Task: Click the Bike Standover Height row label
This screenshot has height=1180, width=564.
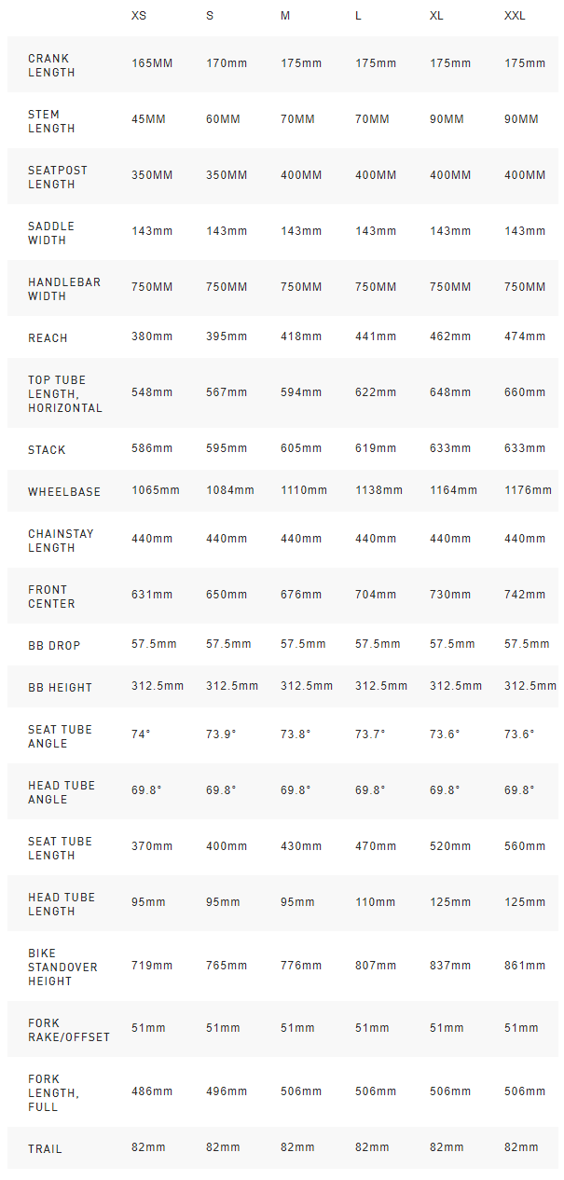Action: (62, 967)
